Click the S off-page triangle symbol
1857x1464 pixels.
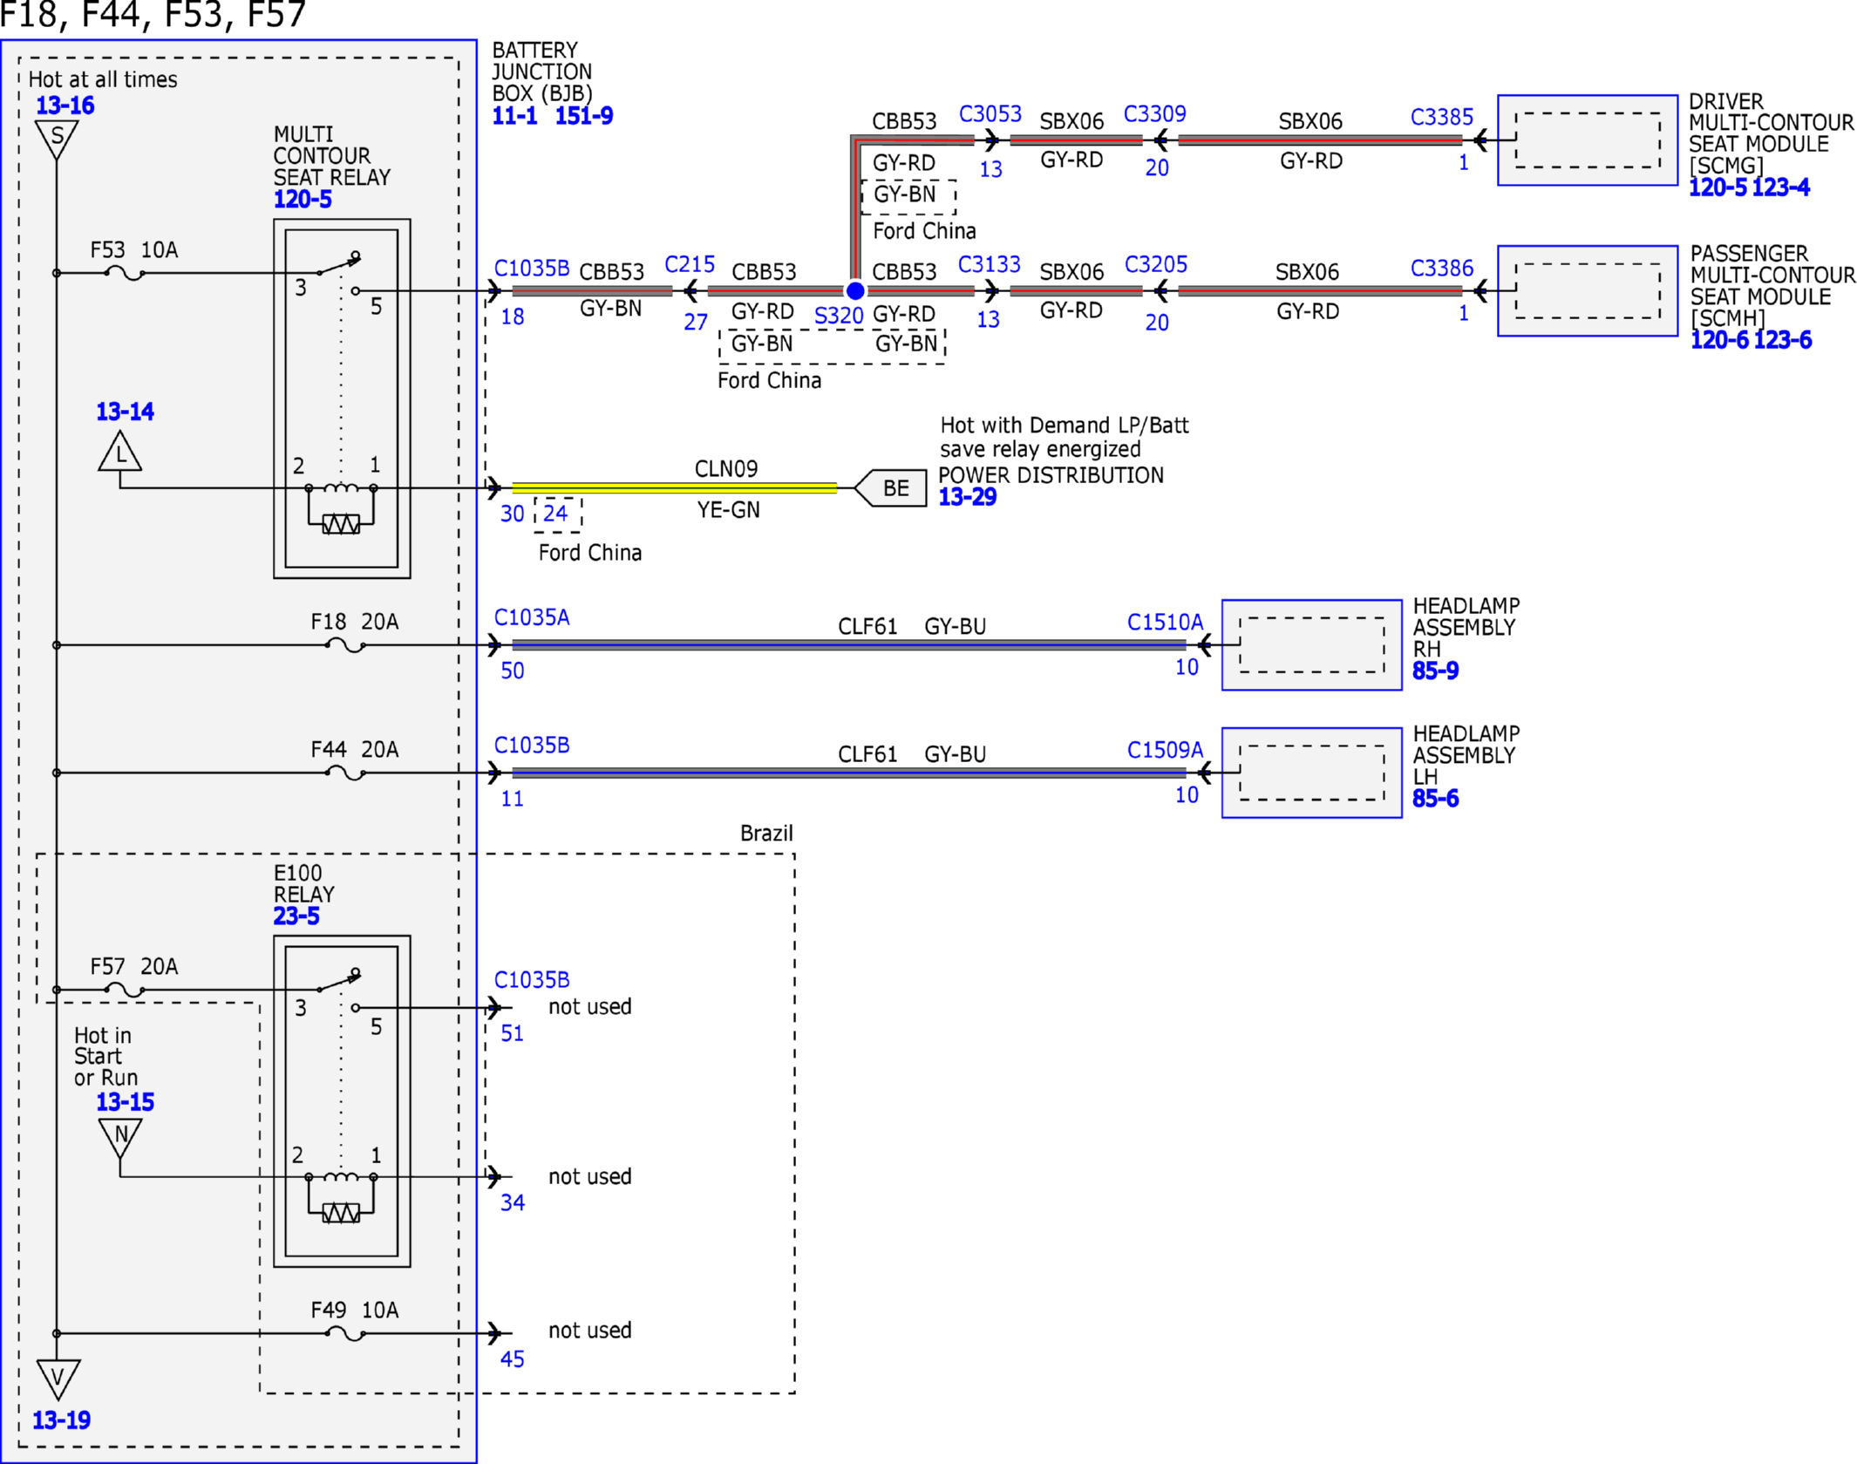click(57, 139)
